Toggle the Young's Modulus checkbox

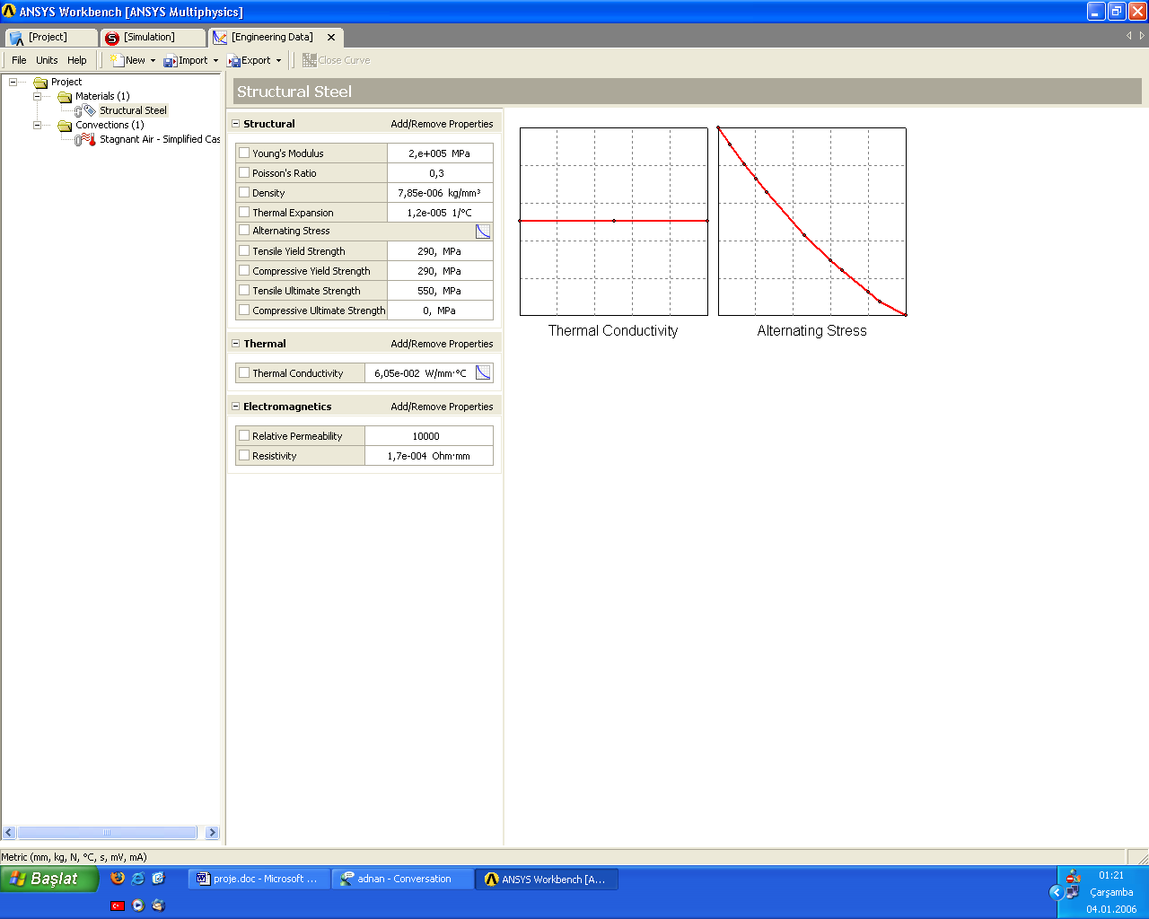244,153
